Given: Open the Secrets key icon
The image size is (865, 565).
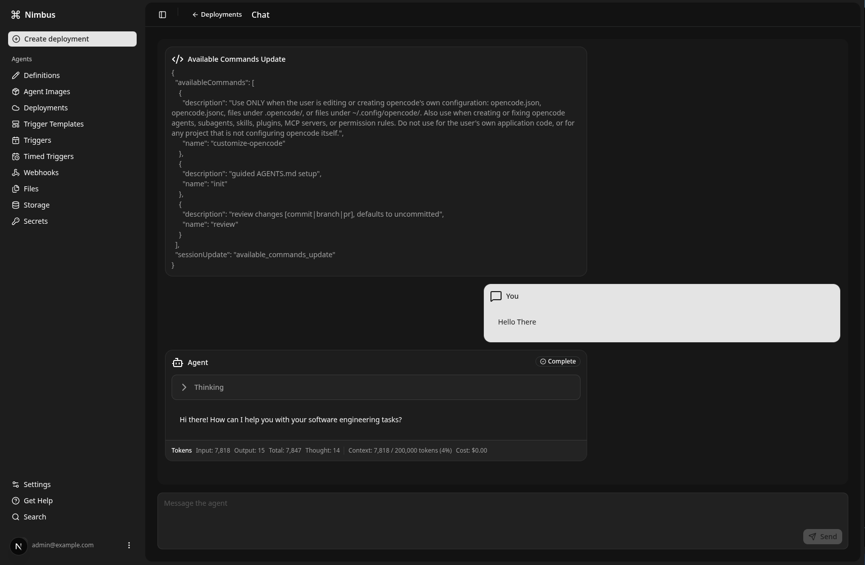Looking at the screenshot, I should [16, 221].
